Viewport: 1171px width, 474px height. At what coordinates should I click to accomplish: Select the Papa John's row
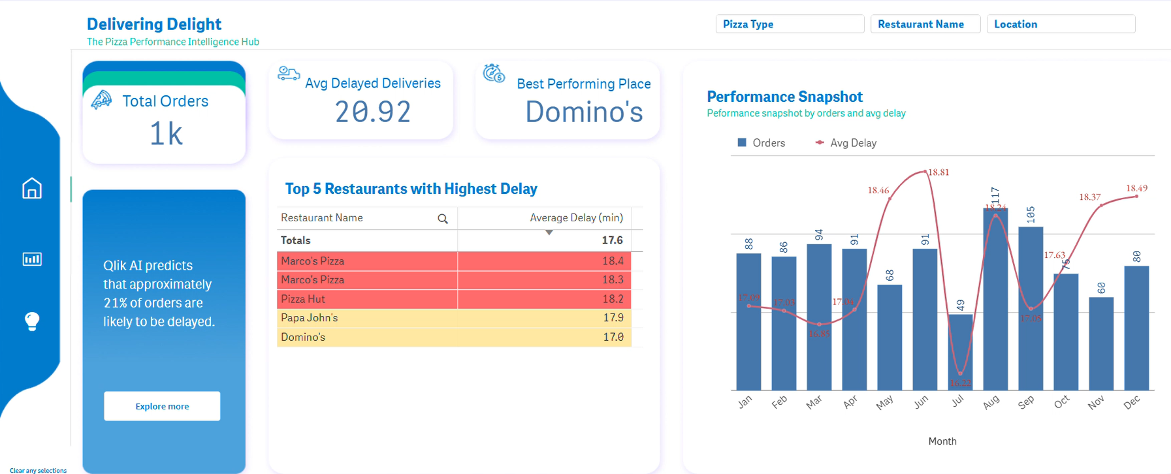click(x=454, y=318)
